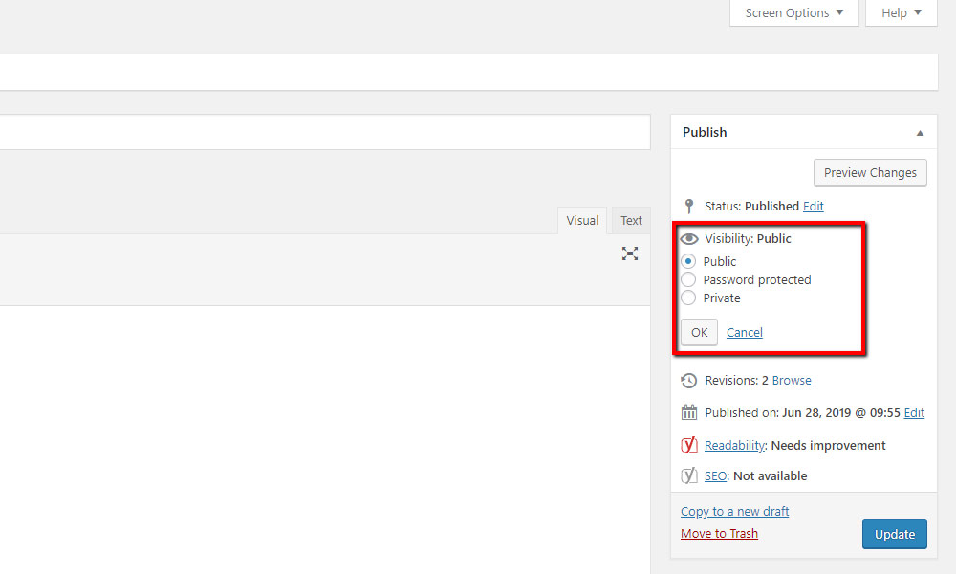Click the Browse revisions link
This screenshot has height=574, width=956.
point(792,381)
